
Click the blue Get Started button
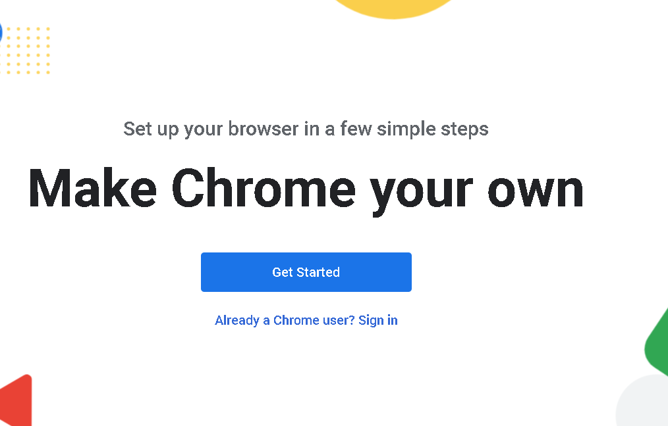tap(306, 272)
